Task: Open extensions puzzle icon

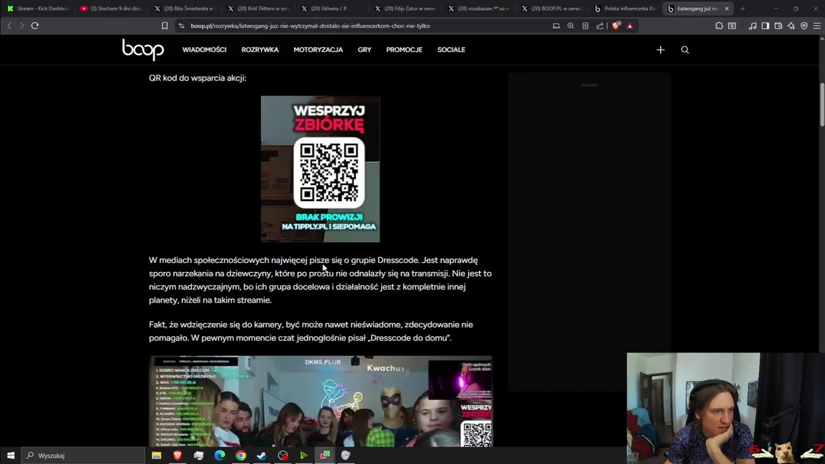Action: pyautogui.click(x=719, y=26)
